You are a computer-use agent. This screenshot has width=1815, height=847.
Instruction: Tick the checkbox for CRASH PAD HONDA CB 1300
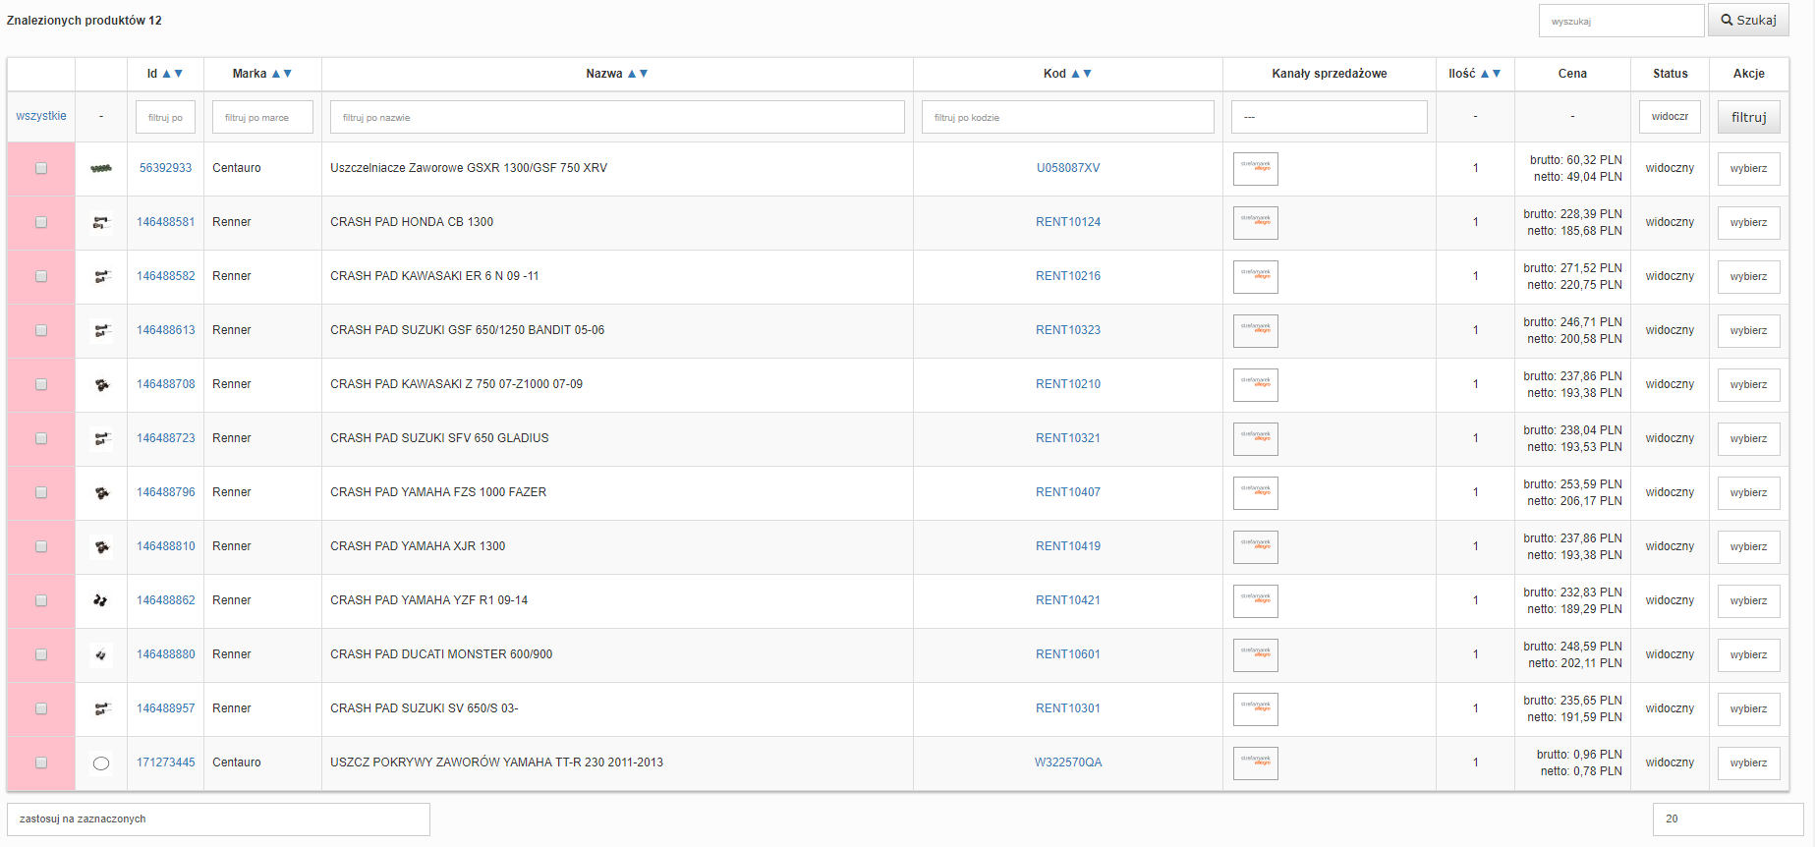(x=41, y=223)
